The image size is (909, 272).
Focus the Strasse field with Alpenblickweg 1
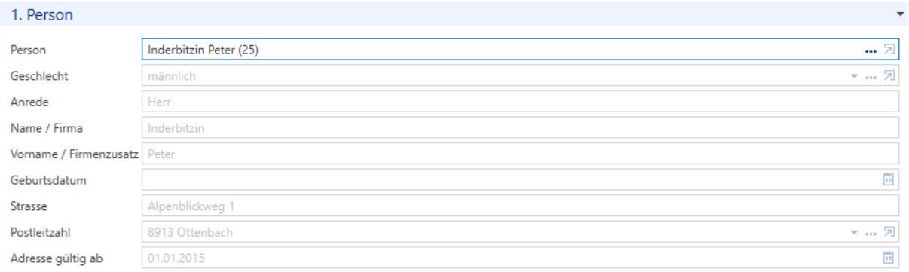coord(520,206)
